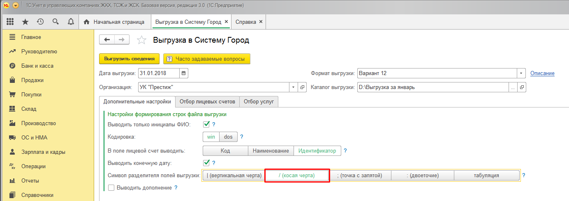This screenshot has height=201, width=569.
Task: Show help for конечную дату option
Action: 214,163
